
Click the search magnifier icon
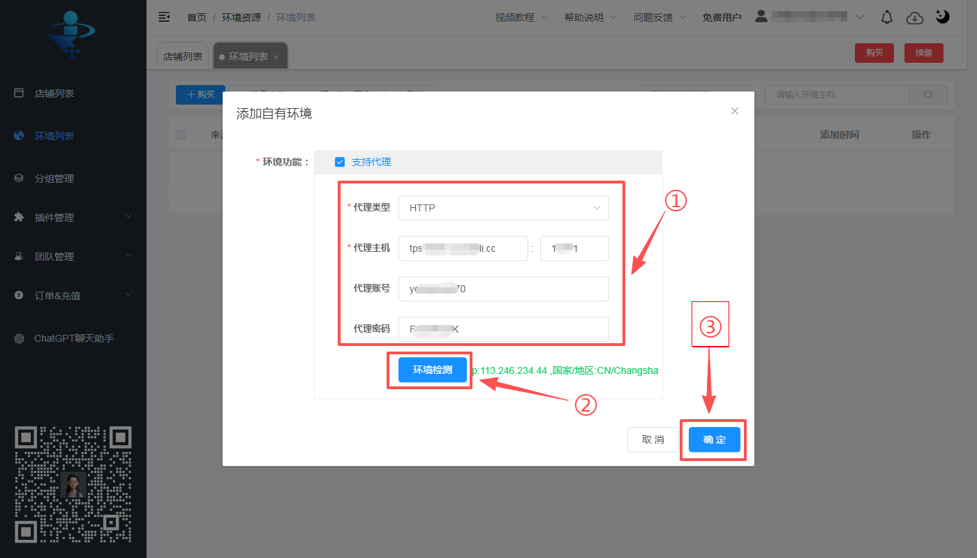tap(928, 94)
